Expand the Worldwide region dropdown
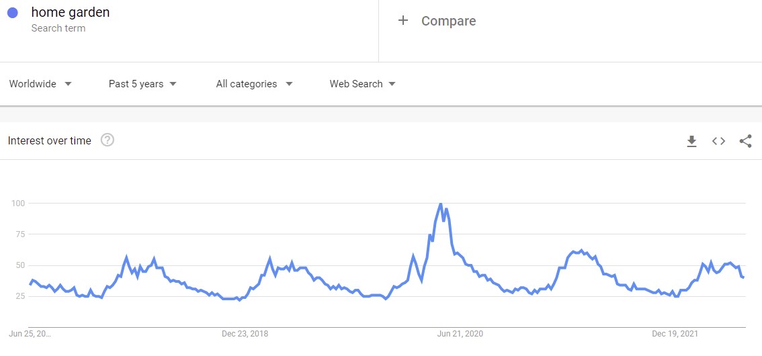The height and width of the screenshot is (356, 762). (40, 84)
